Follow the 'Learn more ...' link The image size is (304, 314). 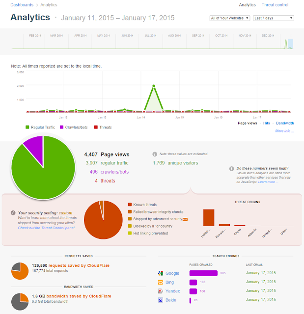pos(268,182)
